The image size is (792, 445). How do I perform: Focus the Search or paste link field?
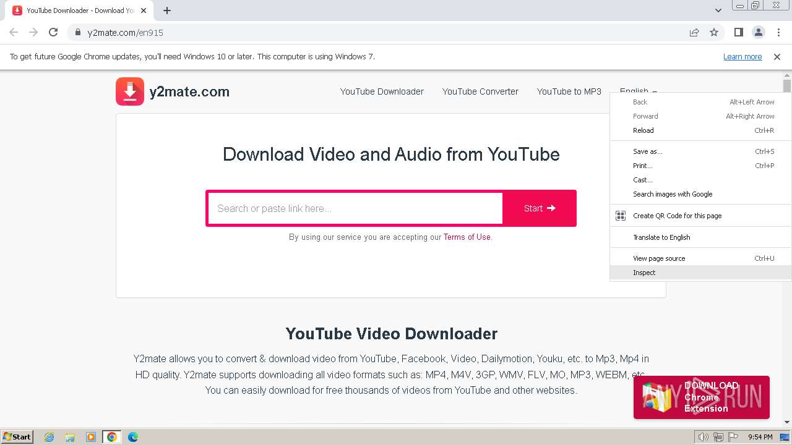pyautogui.click(x=355, y=208)
